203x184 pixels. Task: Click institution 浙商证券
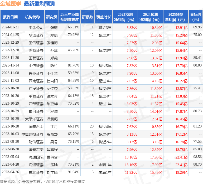36,50
